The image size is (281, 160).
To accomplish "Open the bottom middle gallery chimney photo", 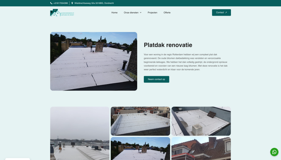I will click(x=140, y=149).
